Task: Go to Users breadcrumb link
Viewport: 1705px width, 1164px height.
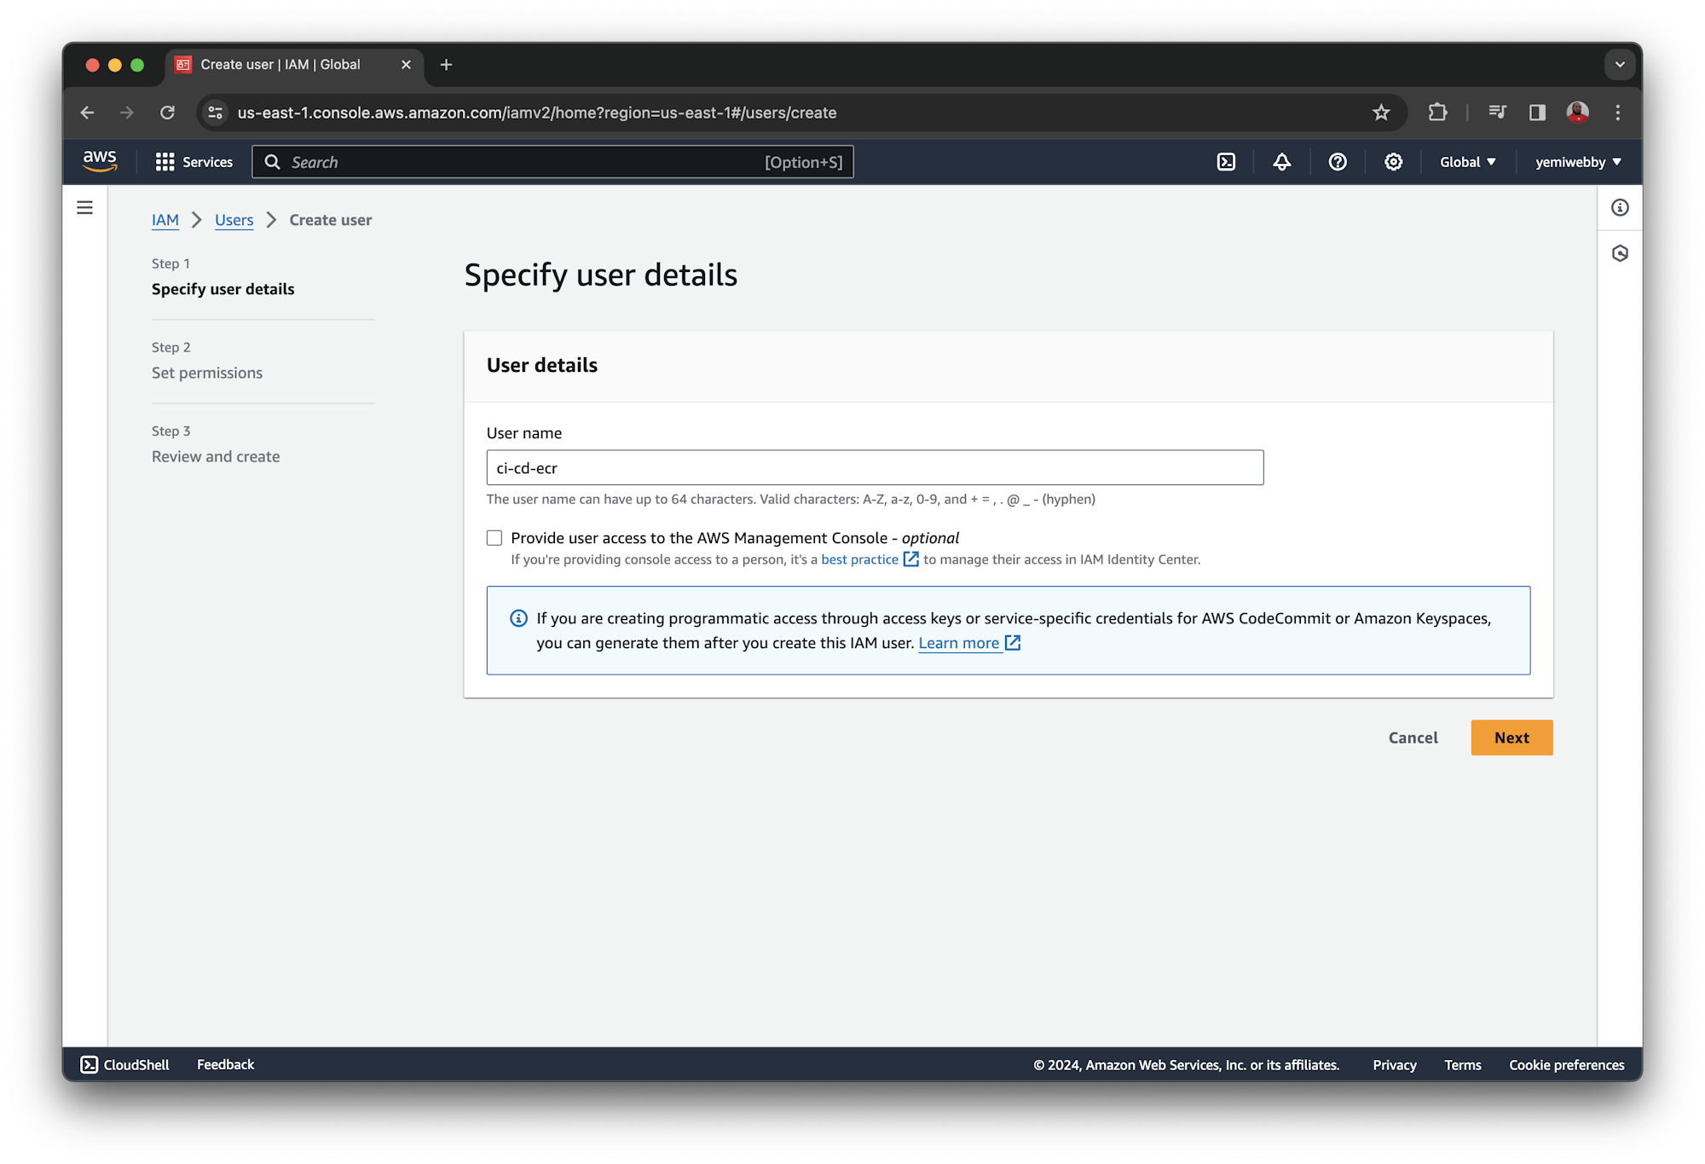Action: click(234, 220)
